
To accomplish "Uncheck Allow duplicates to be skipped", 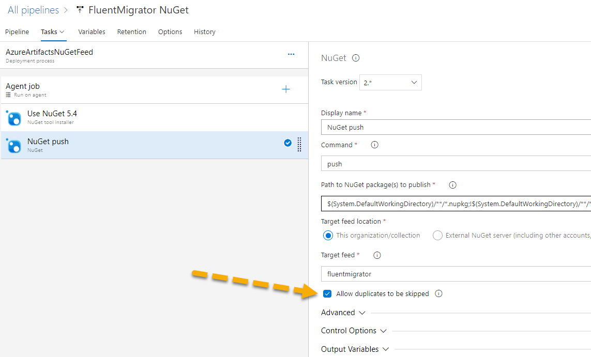I will (327, 293).
